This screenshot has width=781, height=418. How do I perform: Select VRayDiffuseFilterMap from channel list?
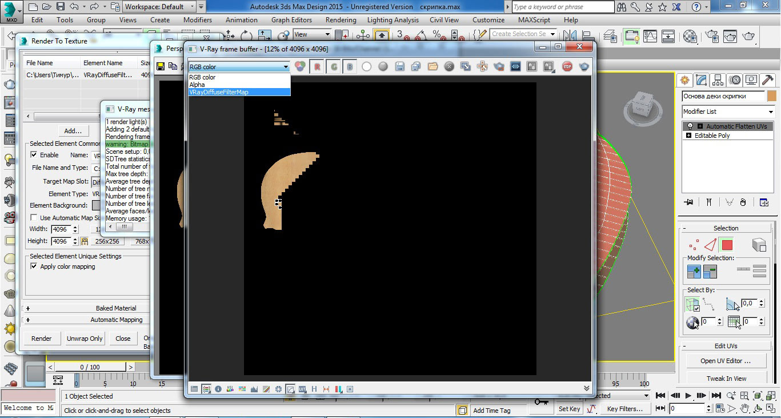point(219,92)
